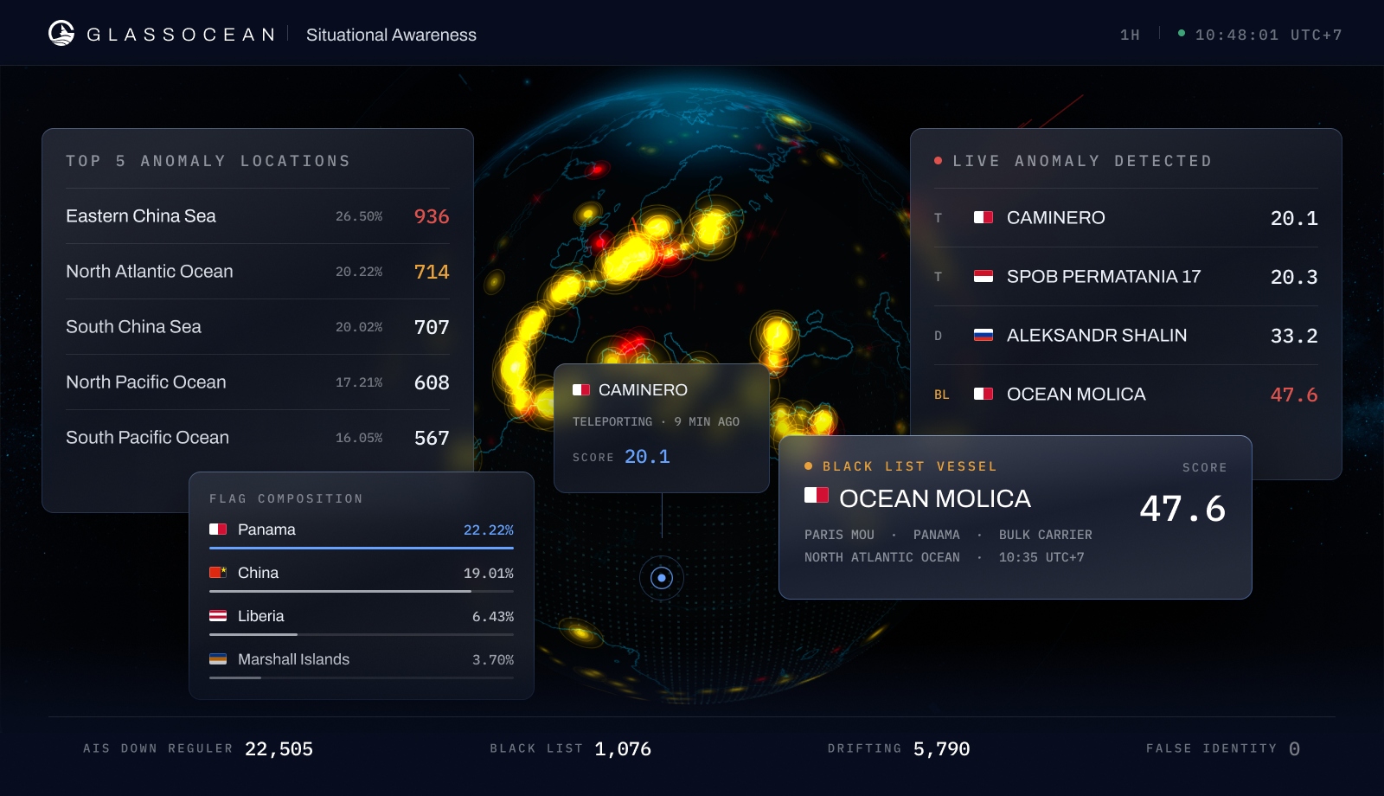This screenshot has height=796, width=1384.
Task: Click the BL tag on the OCEAN MOLICA row
Action: pos(942,395)
